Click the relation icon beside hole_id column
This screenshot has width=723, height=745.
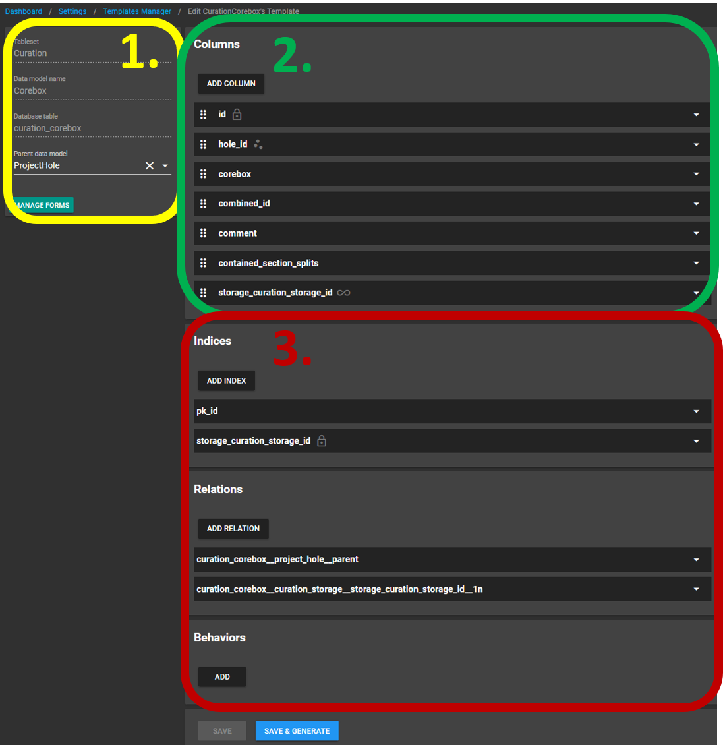coord(258,144)
